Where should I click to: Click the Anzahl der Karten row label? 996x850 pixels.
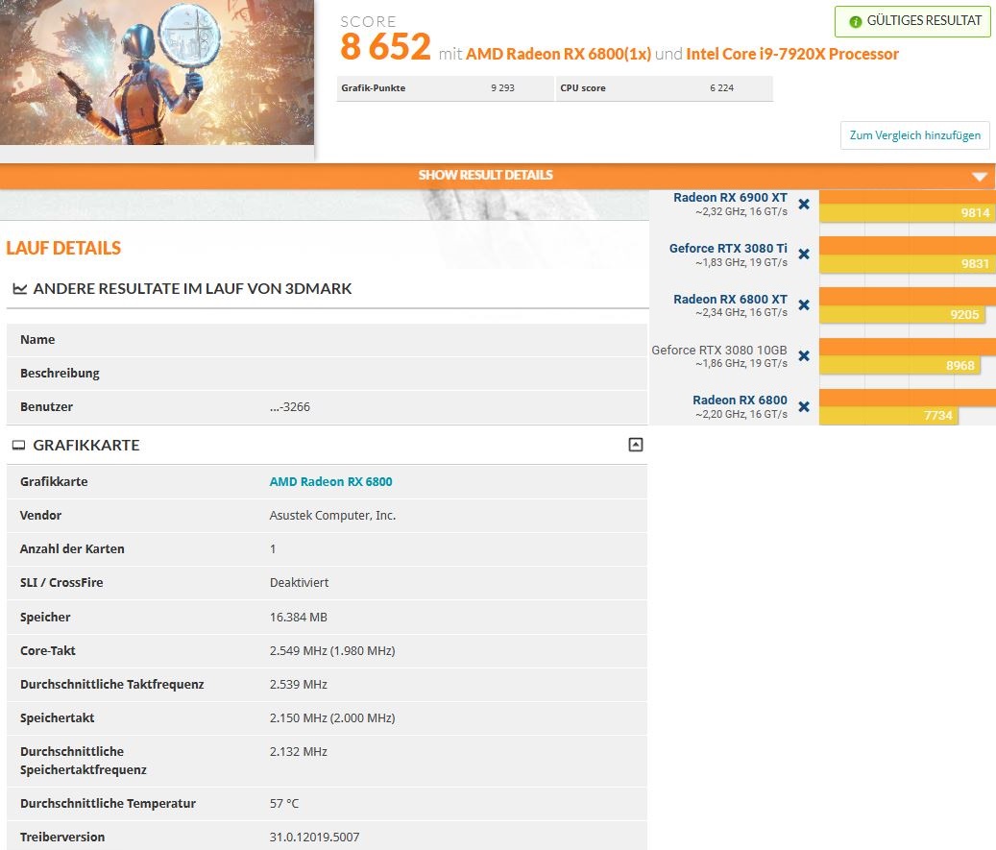[72, 548]
